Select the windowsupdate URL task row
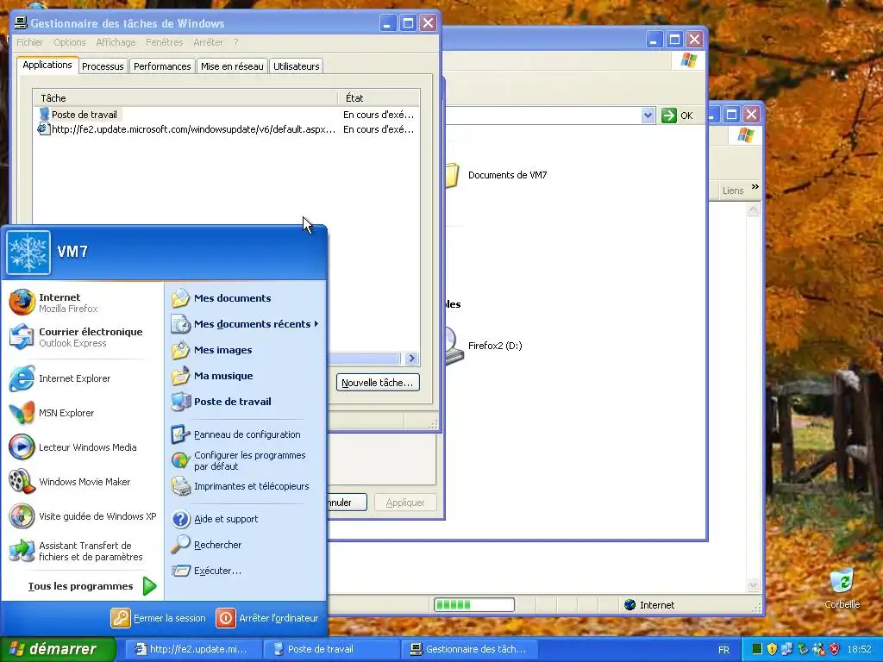883x662 pixels. pyautogui.click(x=226, y=129)
